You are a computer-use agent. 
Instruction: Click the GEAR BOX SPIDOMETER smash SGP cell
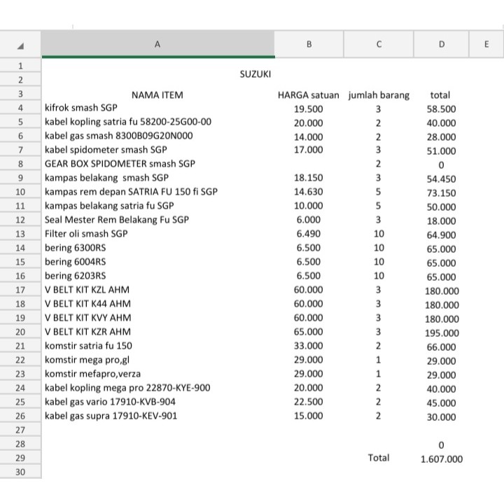tap(120, 164)
